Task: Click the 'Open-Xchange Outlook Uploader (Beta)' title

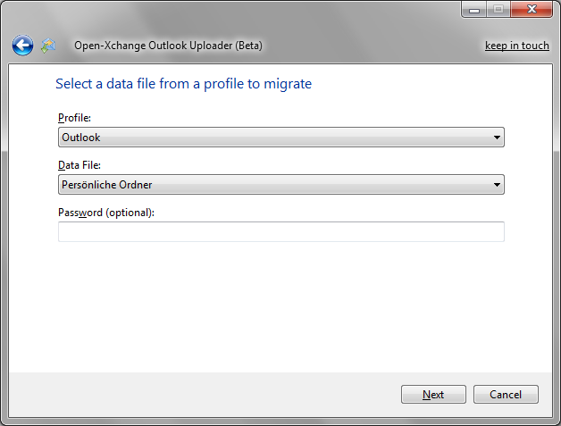Action: [x=168, y=46]
